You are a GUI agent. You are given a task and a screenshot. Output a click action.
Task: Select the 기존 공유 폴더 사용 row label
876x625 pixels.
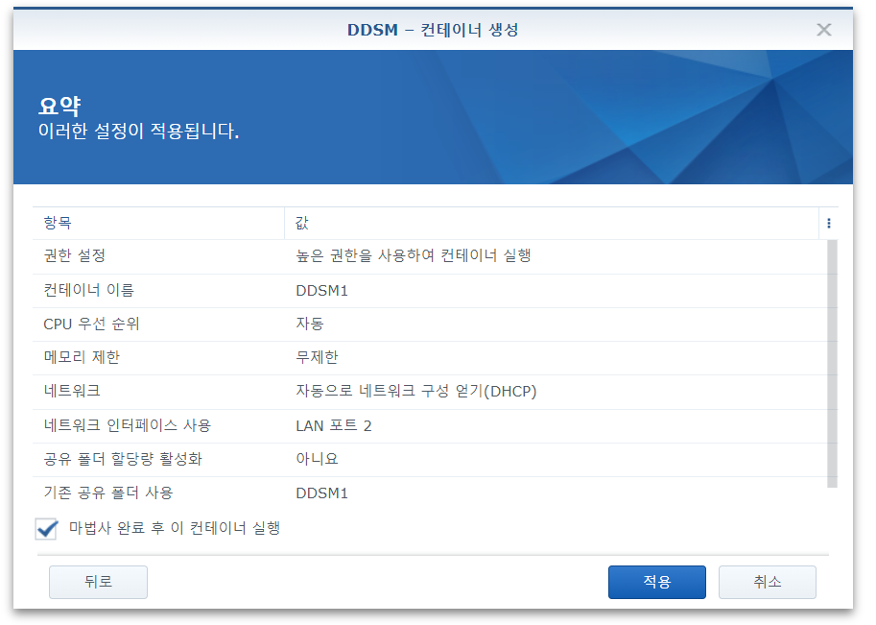pos(108,493)
